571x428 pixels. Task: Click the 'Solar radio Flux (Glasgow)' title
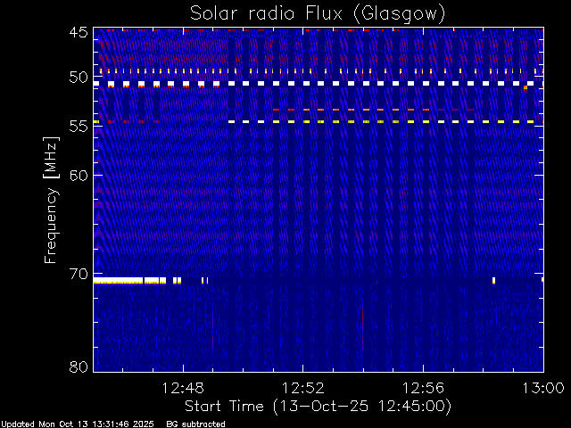318,14
